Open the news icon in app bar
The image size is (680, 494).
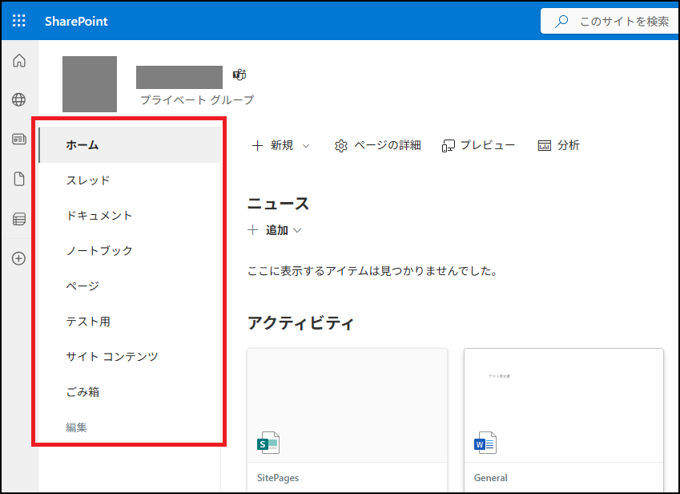(x=19, y=140)
